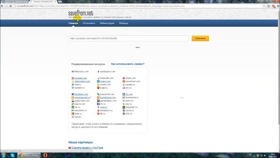
Task: Click the red extension icon in the toolbar
Action: pyautogui.click(x=273, y=6)
